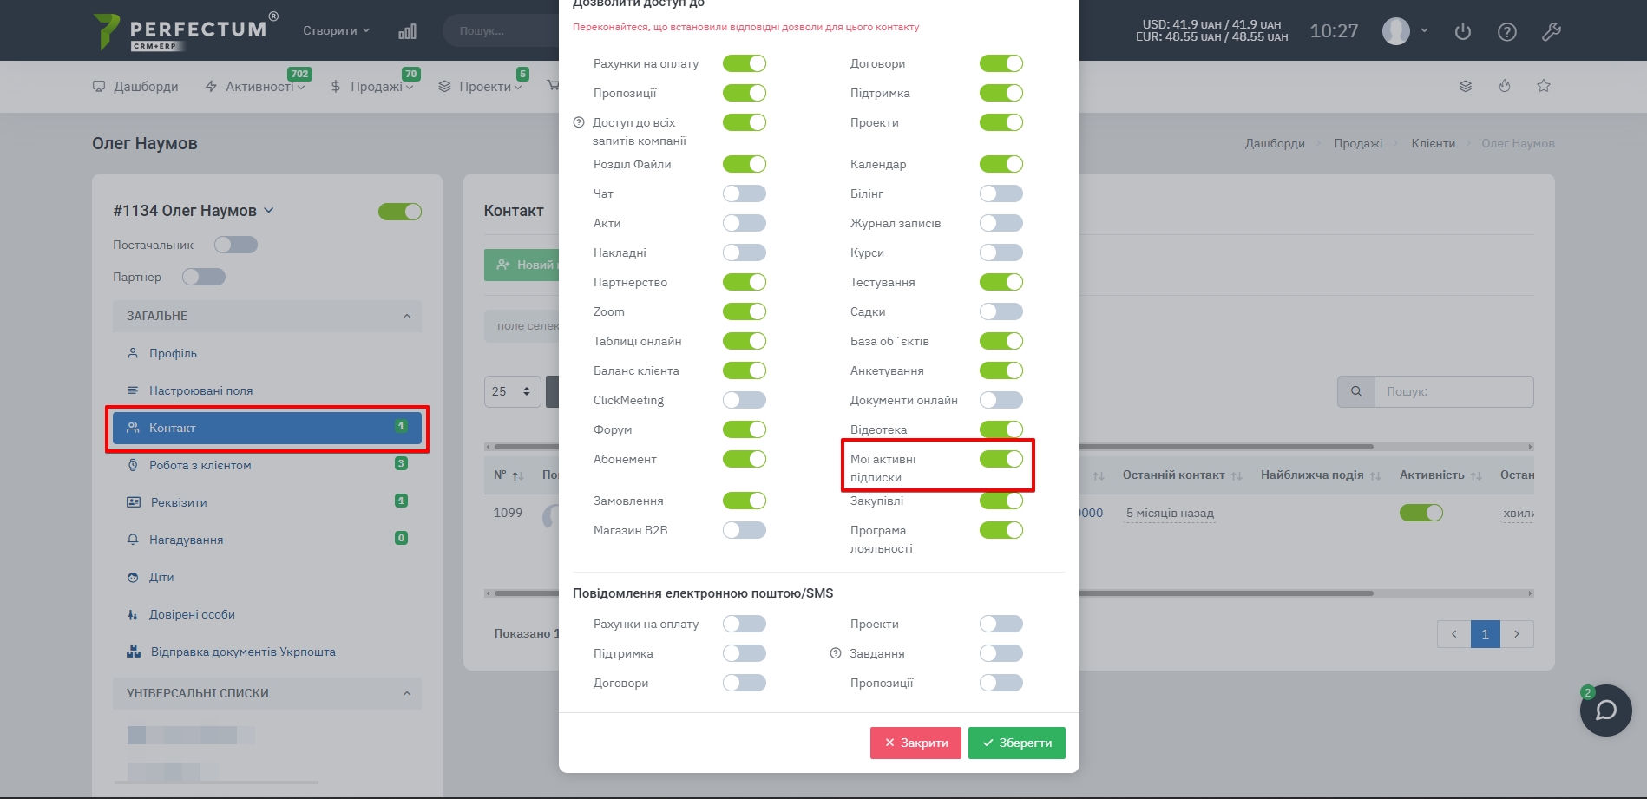This screenshot has height=799, width=1647.
Task: Open the help question mark icon
Action: (1507, 31)
